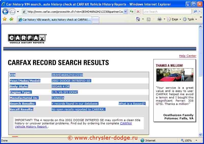This screenshot has width=204, height=144.
Task: Open the Tools menu
Action: pyautogui.click(x=190, y=19)
